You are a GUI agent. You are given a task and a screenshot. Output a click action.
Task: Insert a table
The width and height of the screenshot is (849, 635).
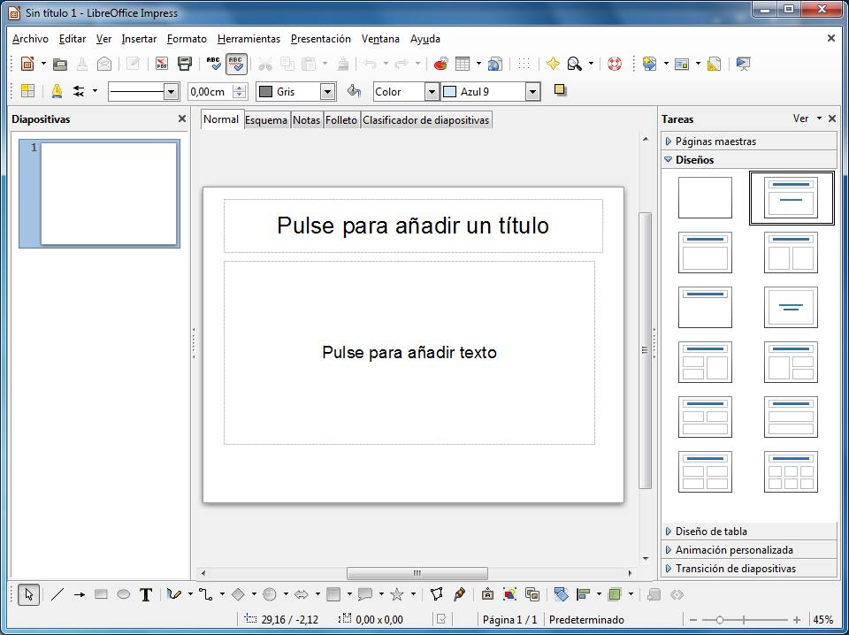[463, 64]
